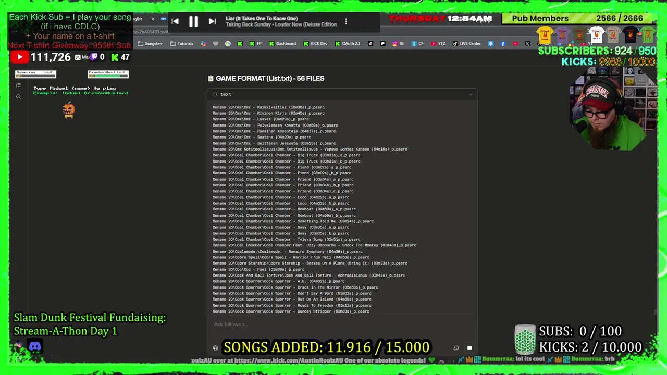Click the line 'Cobra Spell - Warrior From Hell'
This screenshot has height=375, width=667.
(x=291, y=257)
